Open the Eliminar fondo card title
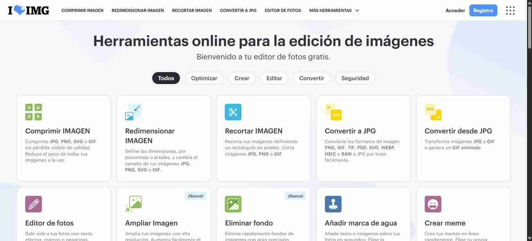Screen dimensions: 532x241 click(249, 223)
